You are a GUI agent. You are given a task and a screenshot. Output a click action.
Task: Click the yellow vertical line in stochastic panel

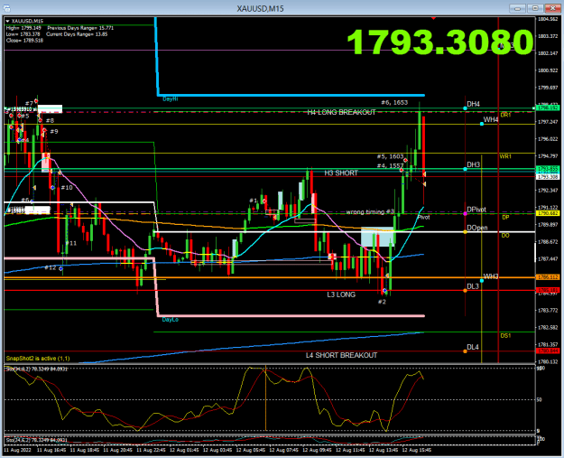tap(266, 397)
